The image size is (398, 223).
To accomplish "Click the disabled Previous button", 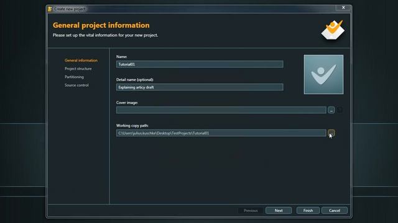I will pos(251,211).
